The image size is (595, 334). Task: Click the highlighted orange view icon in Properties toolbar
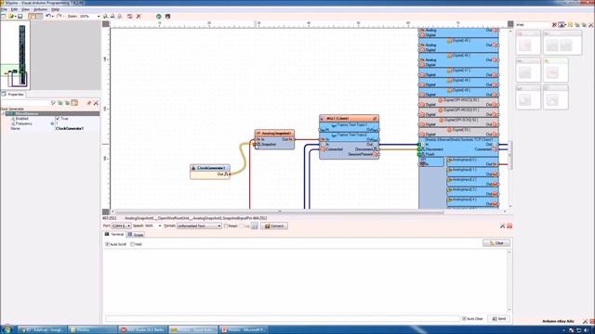point(74,103)
